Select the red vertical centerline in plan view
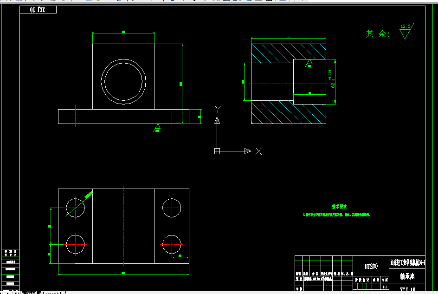The height and width of the screenshot is (294, 438). coord(124,226)
